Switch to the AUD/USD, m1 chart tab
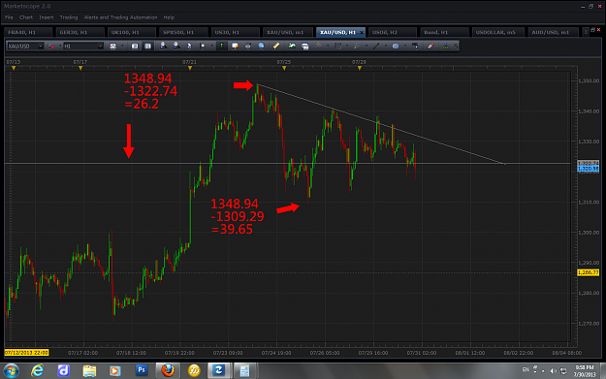 click(553, 32)
